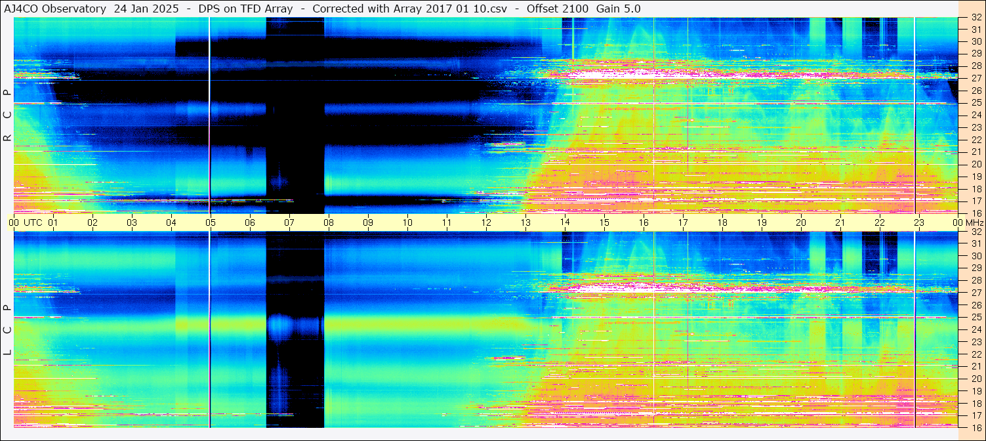Viewport: 986px width, 441px height.
Task: Click 32 MHz label on RCP frequency scale
Action: click(x=976, y=18)
